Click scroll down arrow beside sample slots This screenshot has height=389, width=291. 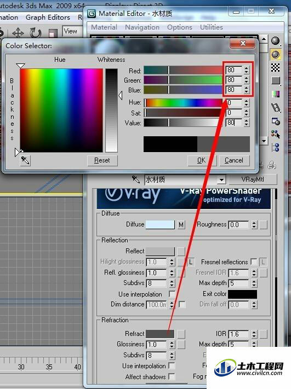[x=264, y=141]
